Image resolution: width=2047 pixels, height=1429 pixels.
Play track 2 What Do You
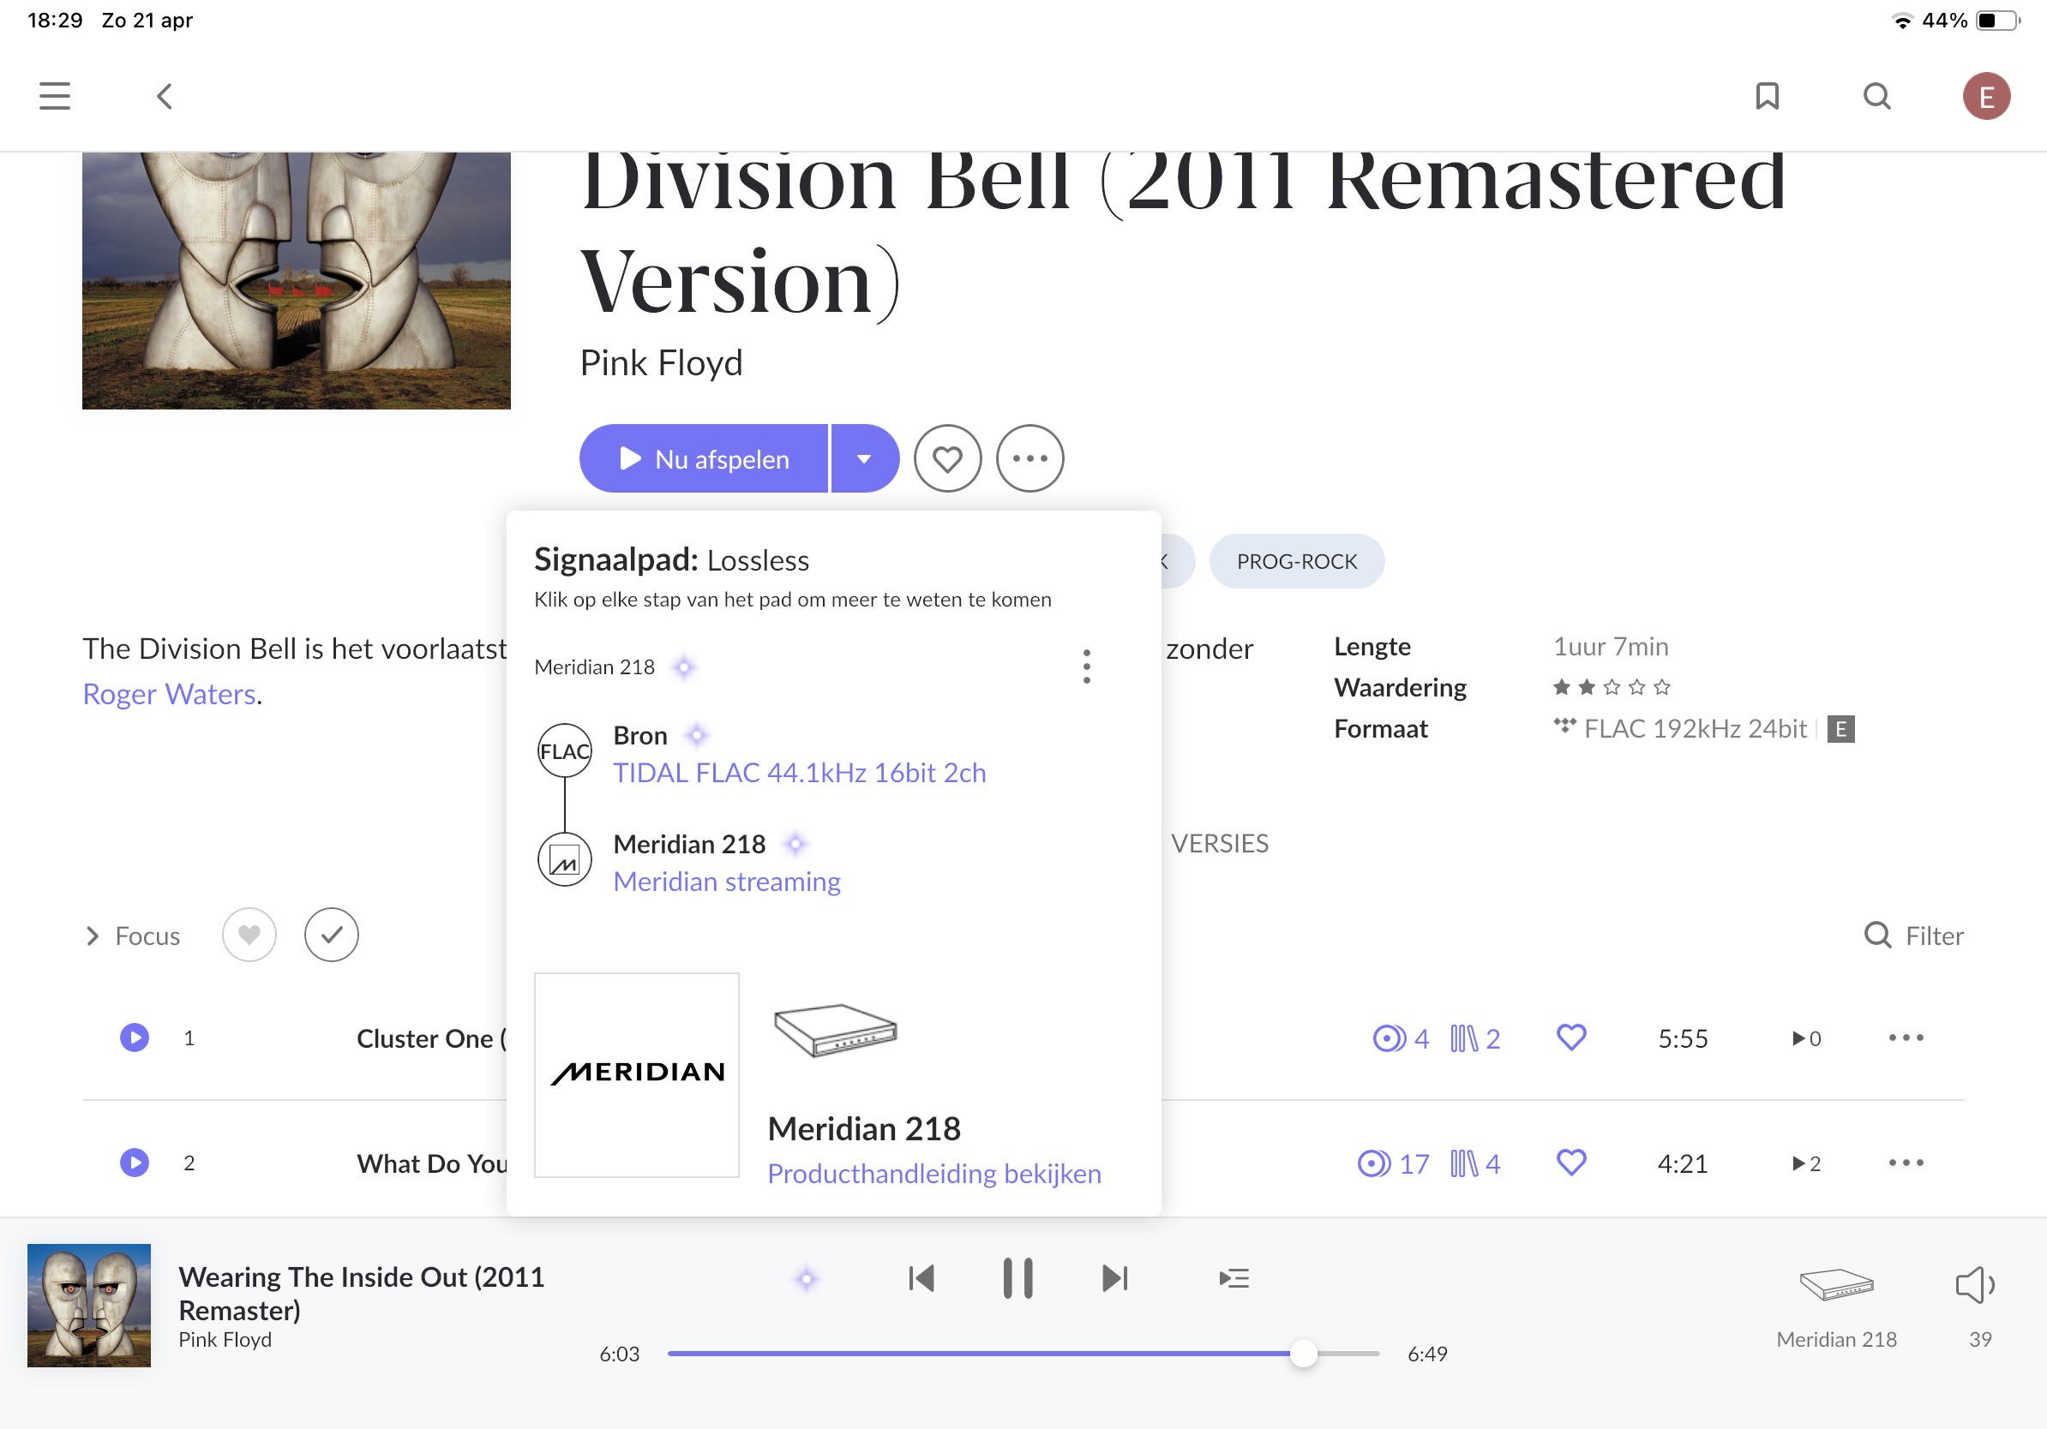[135, 1163]
